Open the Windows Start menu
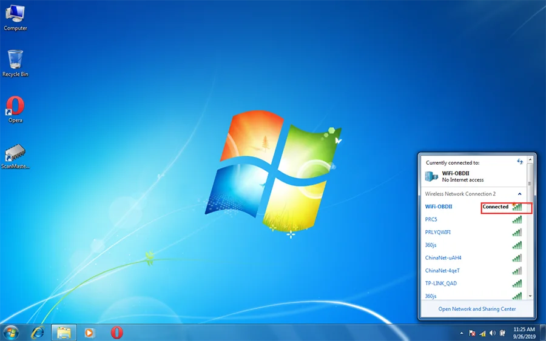Screen dimensions: 546x341 coord(11,333)
